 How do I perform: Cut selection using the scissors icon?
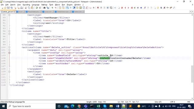tap(26, 8)
